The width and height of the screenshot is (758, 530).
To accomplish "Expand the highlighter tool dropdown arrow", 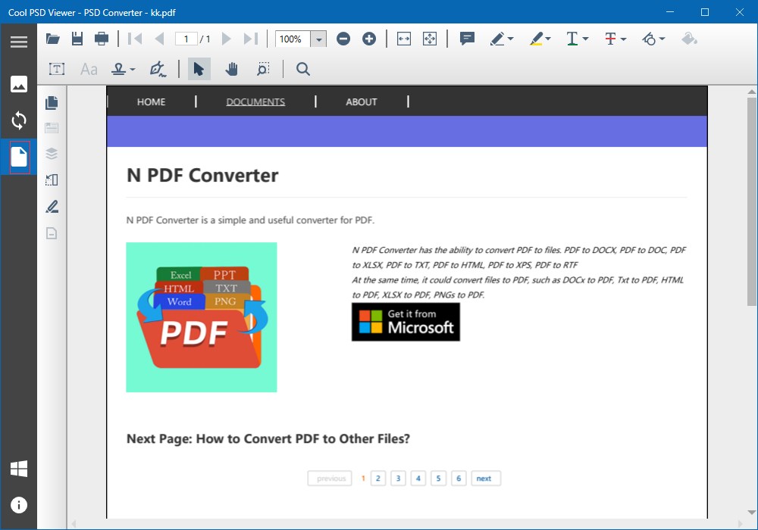I will point(548,39).
